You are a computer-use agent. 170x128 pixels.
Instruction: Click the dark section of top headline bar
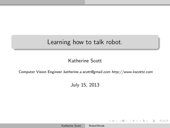(x=42, y=2)
